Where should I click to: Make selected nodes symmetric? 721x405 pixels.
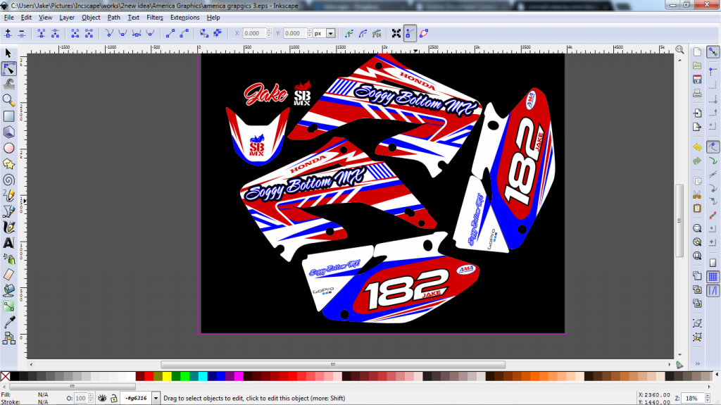tap(137, 33)
